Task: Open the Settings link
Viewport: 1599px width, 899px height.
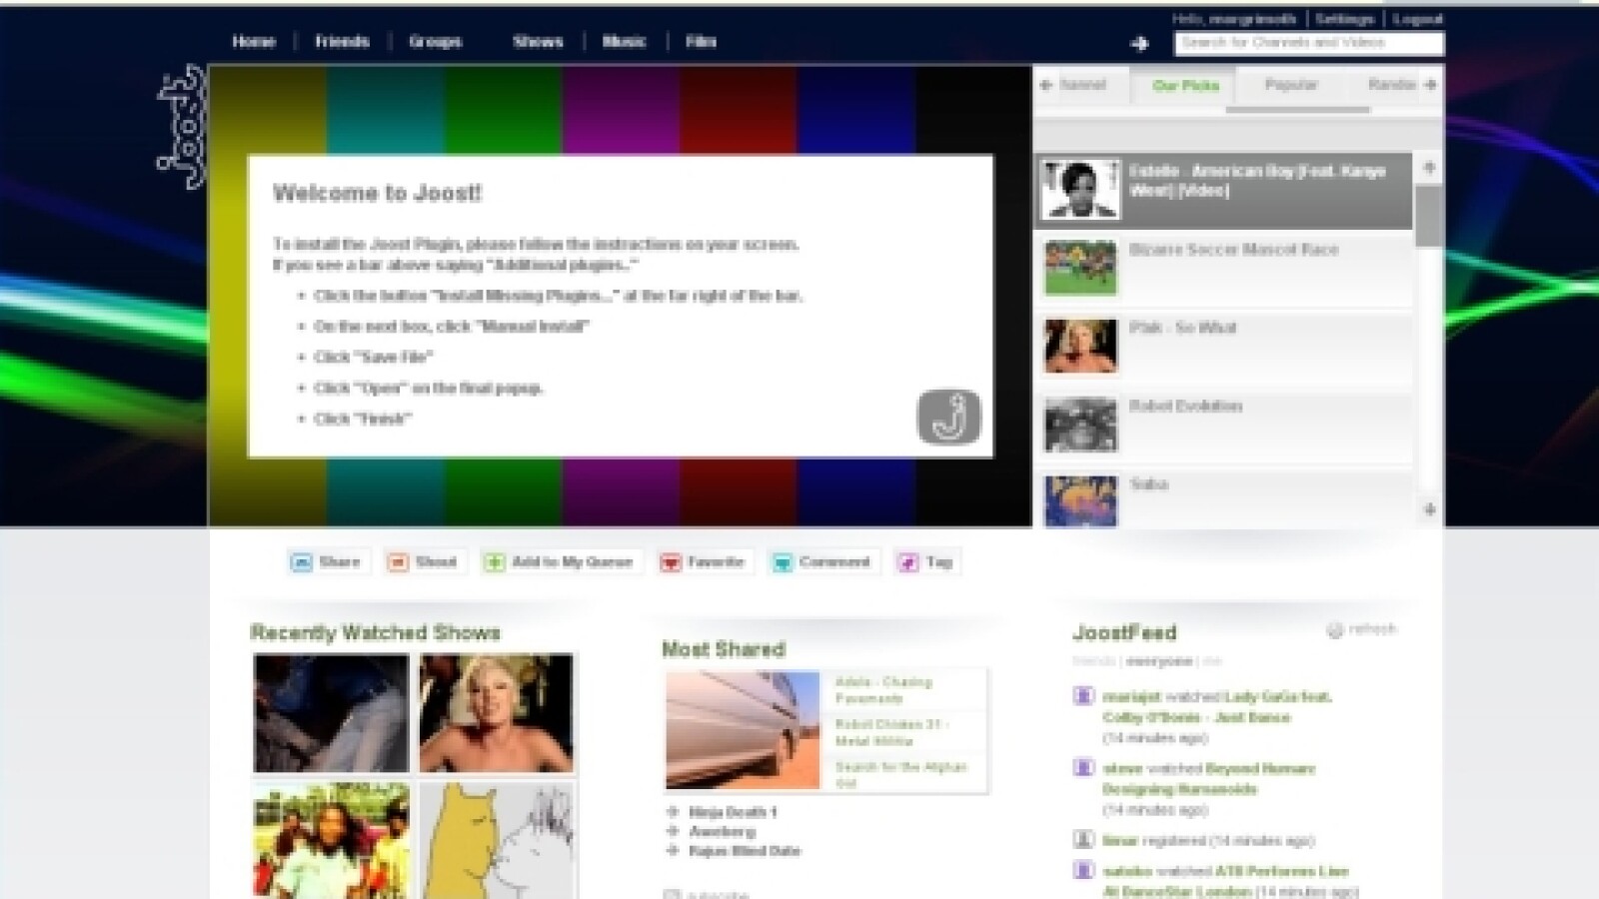Action: point(1344,19)
